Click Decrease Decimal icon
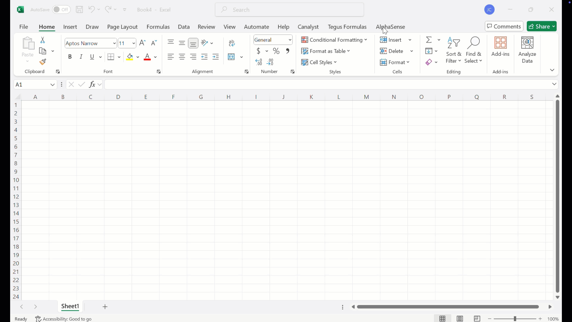The height and width of the screenshot is (322, 572). 271,62
